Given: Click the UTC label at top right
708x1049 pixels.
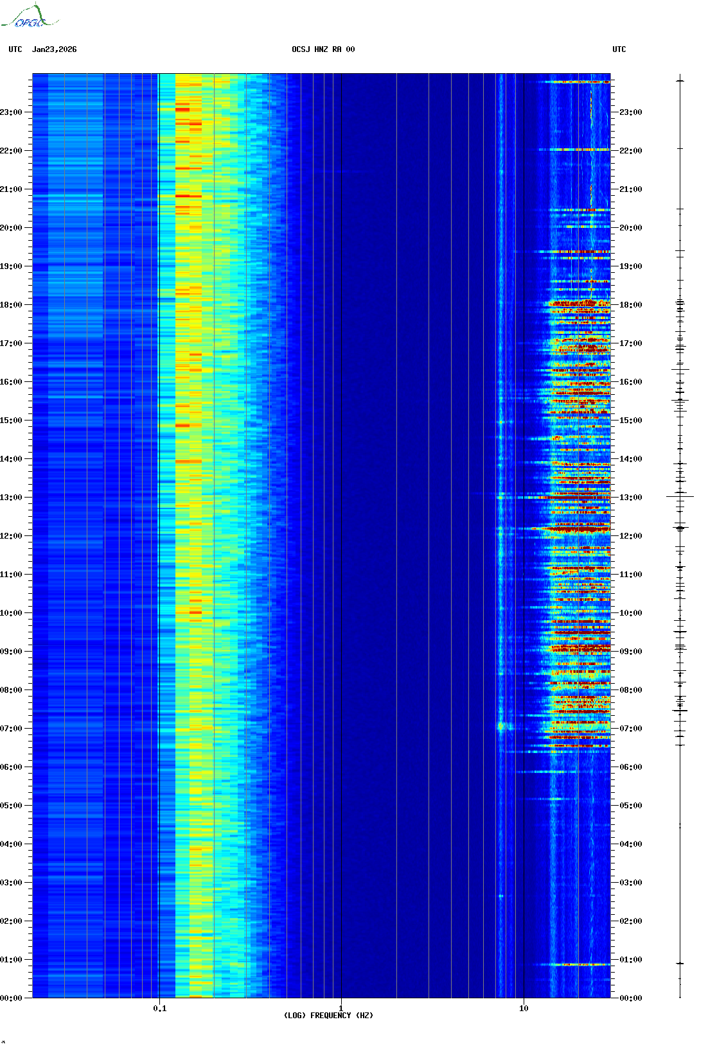Looking at the screenshot, I should click(x=619, y=49).
